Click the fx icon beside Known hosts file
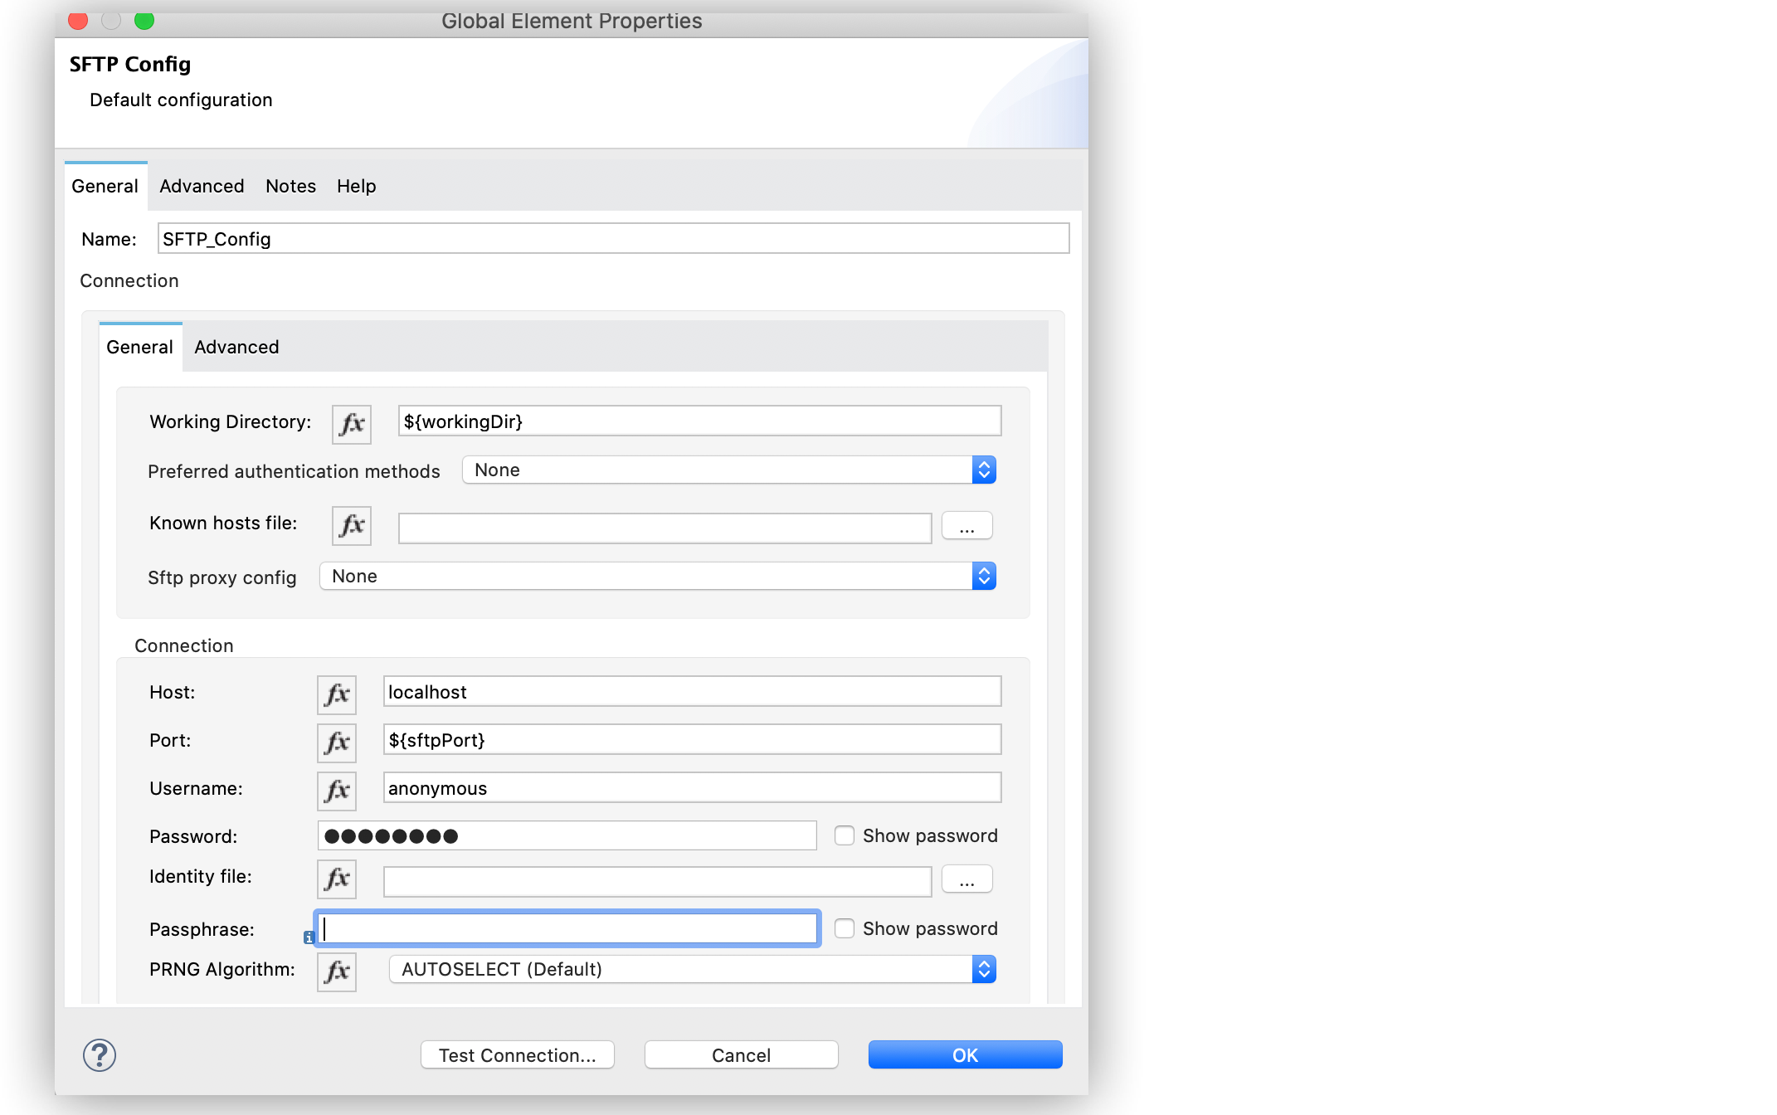Image resolution: width=1777 pixels, height=1115 pixels. pyautogui.click(x=350, y=525)
